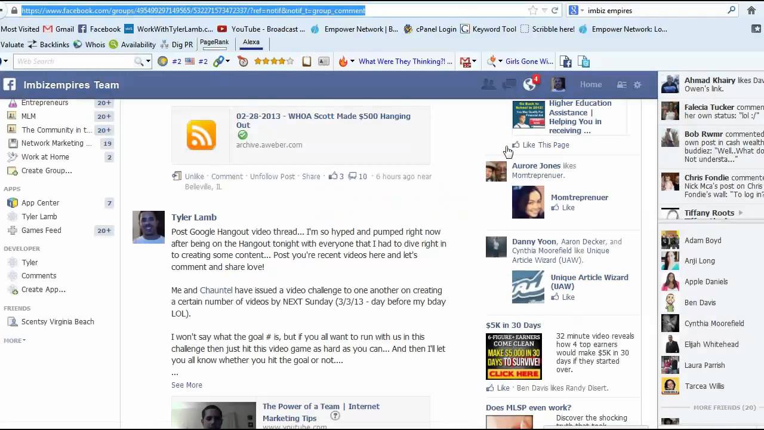Click search magnifier in browser search box
The height and width of the screenshot is (430, 764).
(731, 10)
